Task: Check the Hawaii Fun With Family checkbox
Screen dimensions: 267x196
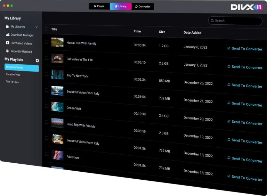Action: (x=47, y=42)
